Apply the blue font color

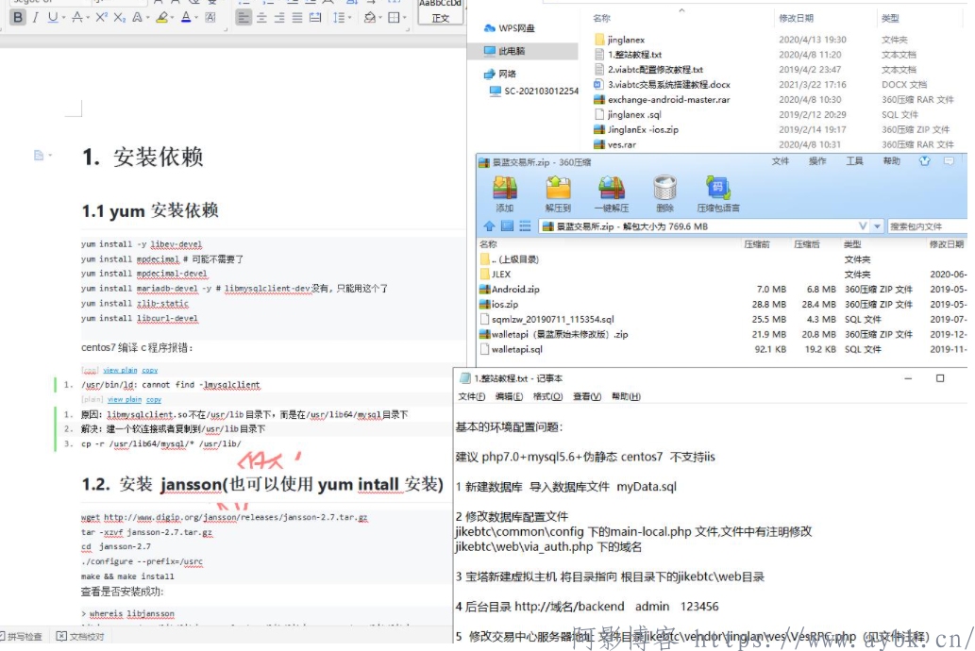pyautogui.click(x=186, y=17)
